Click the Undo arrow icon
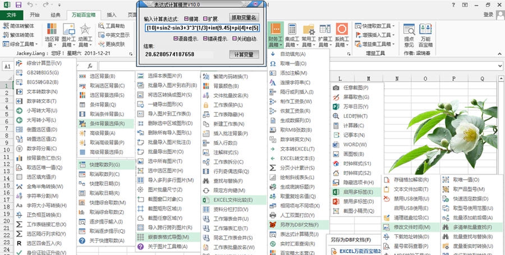This screenshot has width=505, height=255. click(x=30, y=5)
